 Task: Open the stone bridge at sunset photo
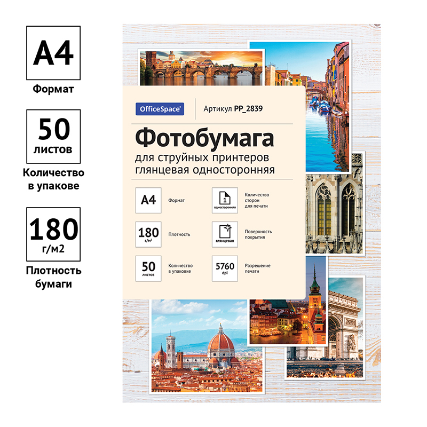pos(201,67)
